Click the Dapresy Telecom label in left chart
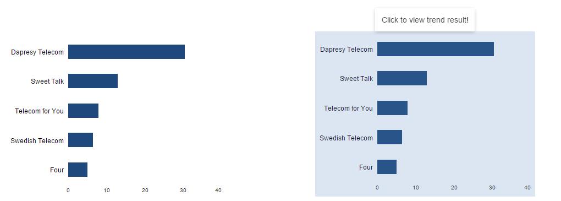Screen dimensions: 561x201 37,52
